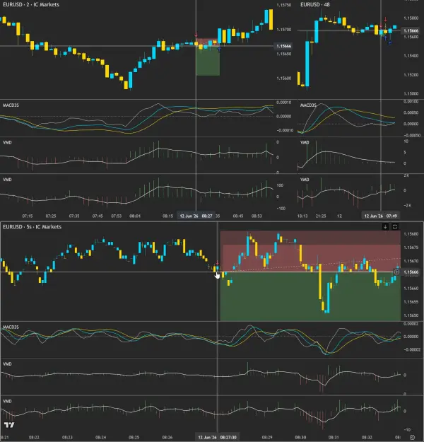Select the MACD3S indicator label in the 48 chart

(308, 105)
